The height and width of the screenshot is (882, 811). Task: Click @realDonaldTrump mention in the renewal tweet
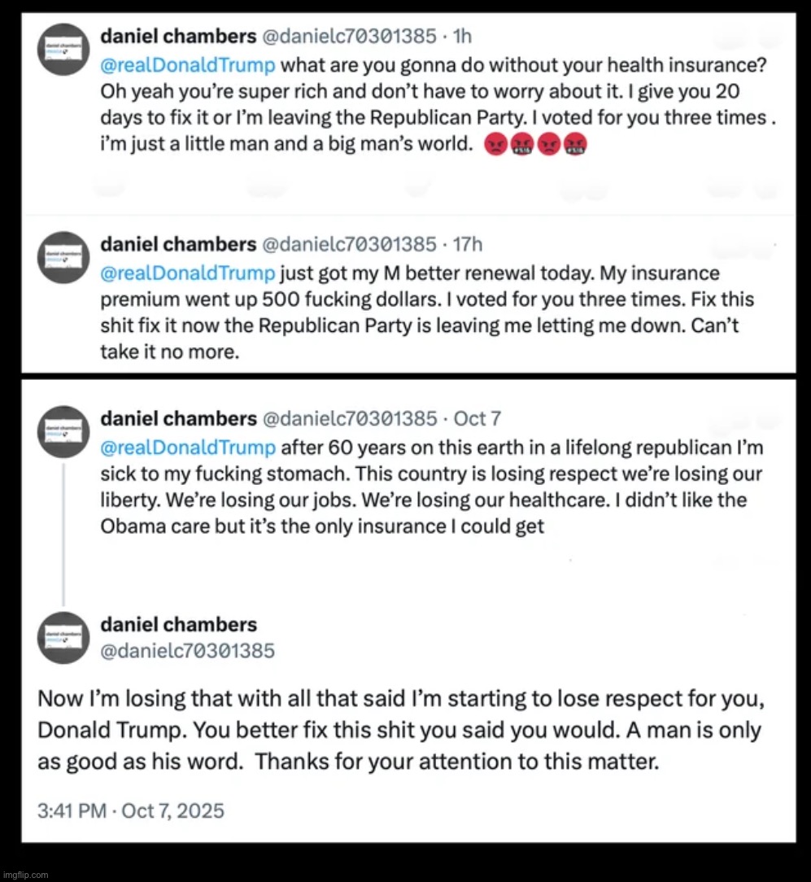188,273
